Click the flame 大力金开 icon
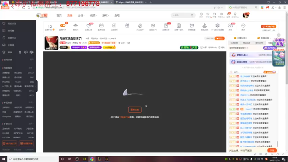Image resolution: width=288 pixels, height=162 pixels. pyautogui.click(x=140, y=26)
